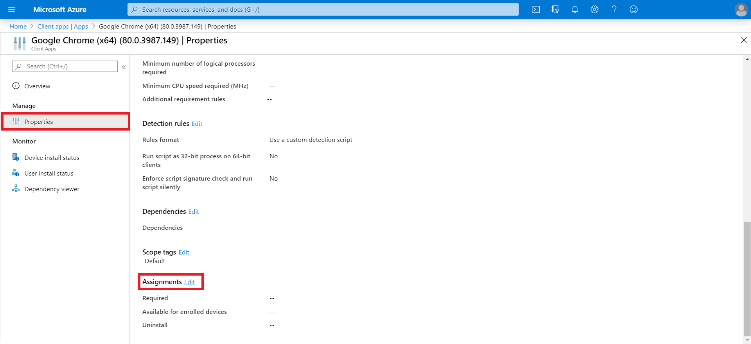751x344 pixels.
Task: Edit the Detection rules section
Action: click(197, 124)
